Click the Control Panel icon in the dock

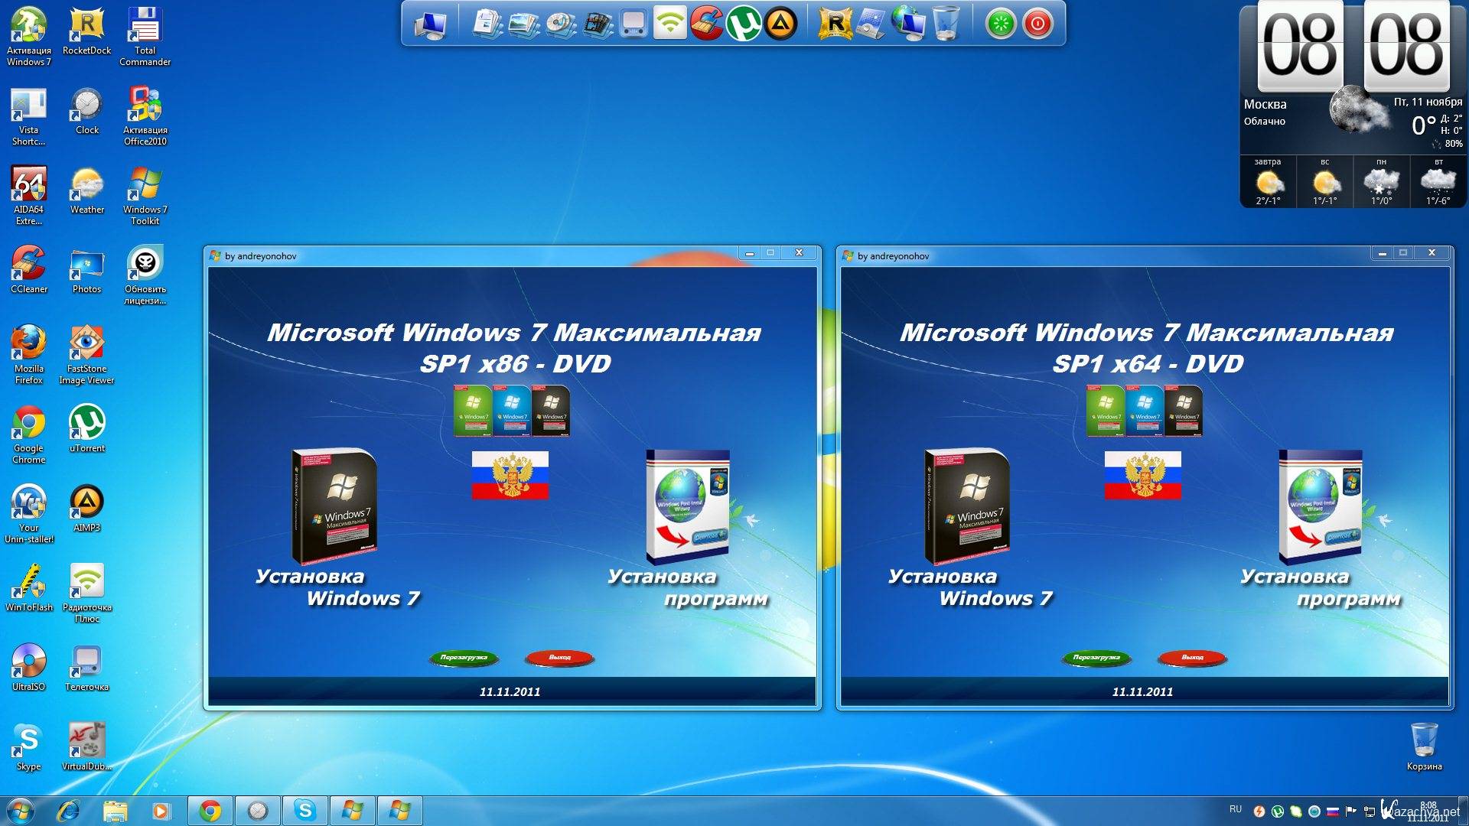(x=871, y=24)
